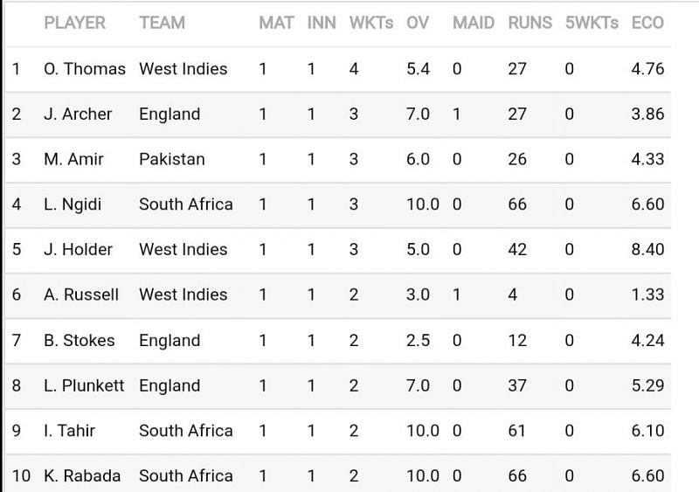699x492 pixels.
Task: Open B. Stokes player entry
Action: click(80, 341)
